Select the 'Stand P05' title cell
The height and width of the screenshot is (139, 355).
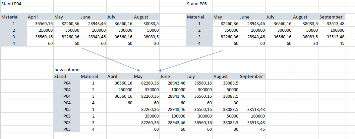pos(199,4)
